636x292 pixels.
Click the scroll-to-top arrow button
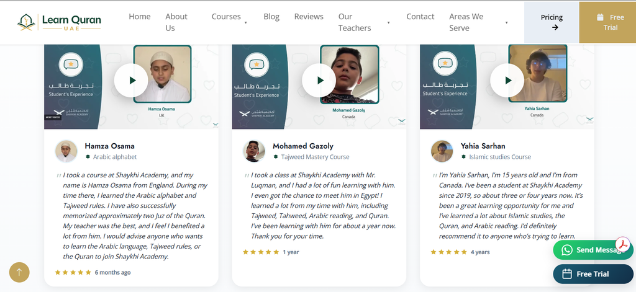coord(19,272)
